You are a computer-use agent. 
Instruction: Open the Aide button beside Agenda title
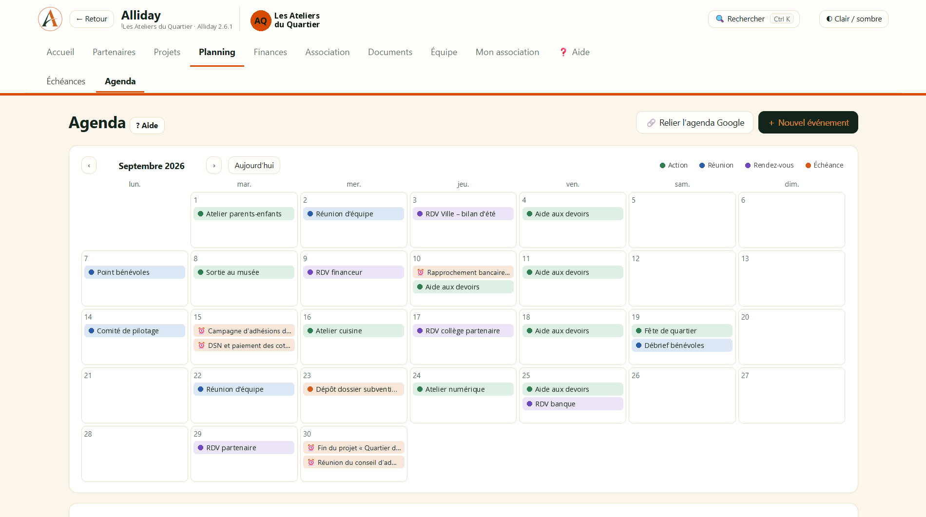click(x=147, y=125)
